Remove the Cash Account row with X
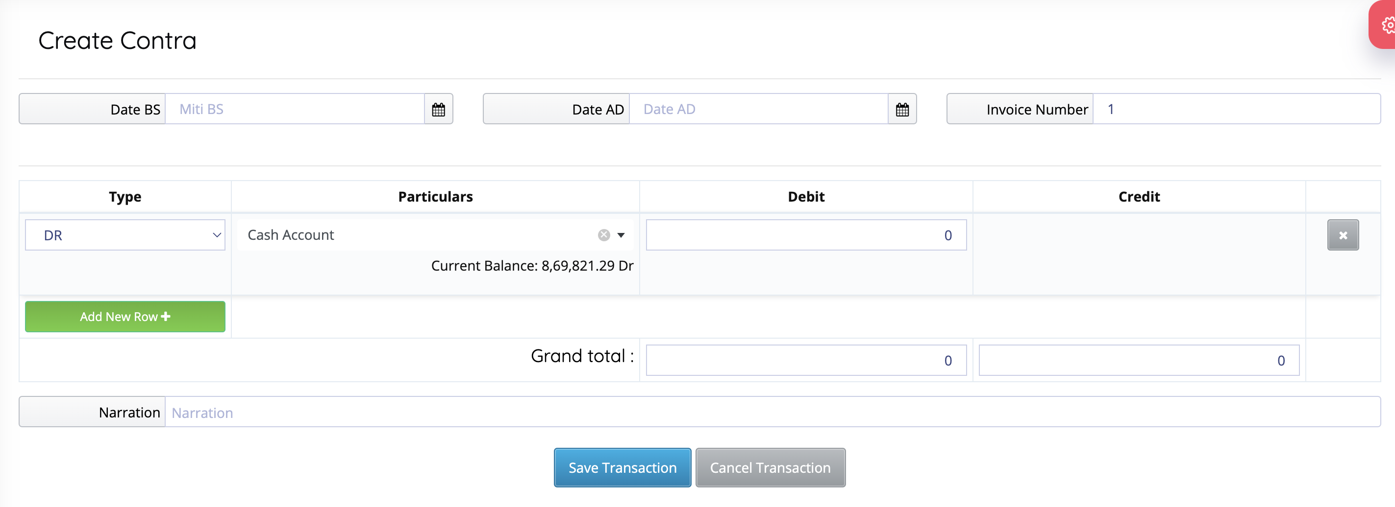1395x507 pixels. tap(1343, 235)
